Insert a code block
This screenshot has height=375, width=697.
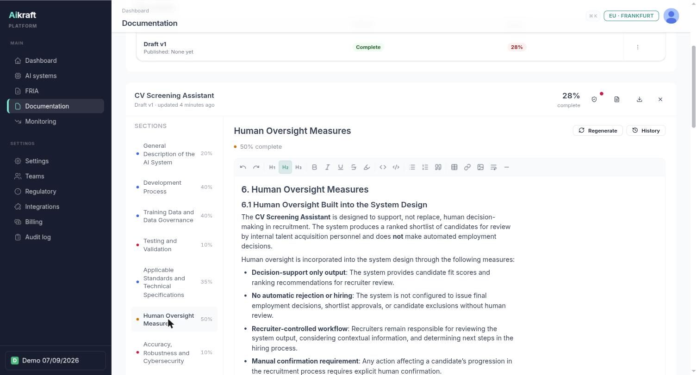(x=396, y=167)
